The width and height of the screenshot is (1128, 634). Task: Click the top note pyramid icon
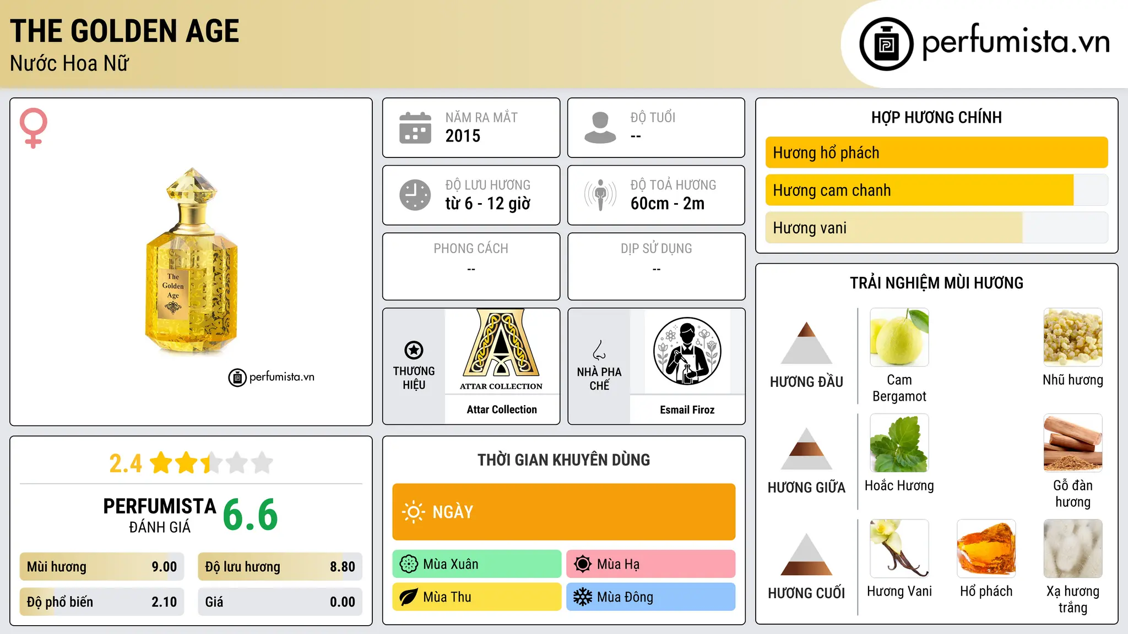pos(806,343)
